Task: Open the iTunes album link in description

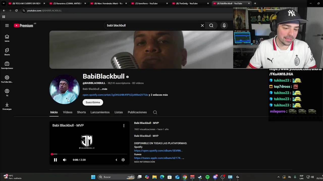Action: tap(159, 158)
